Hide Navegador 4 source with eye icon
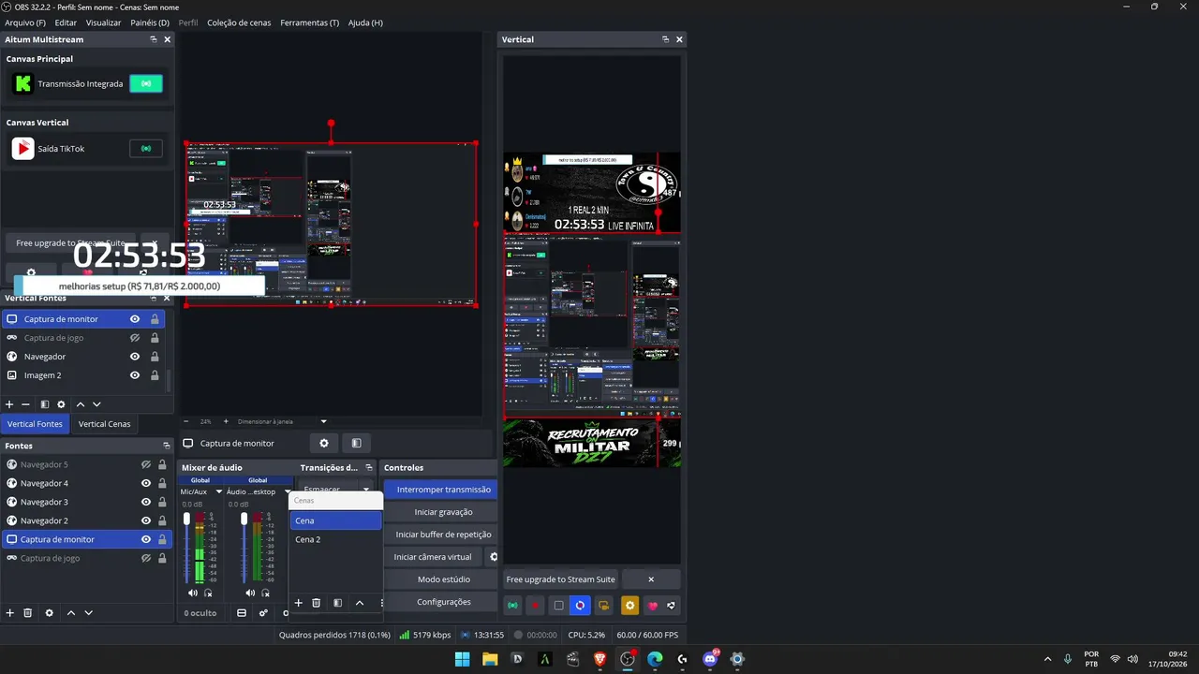1199x674 pixels. 146,483
